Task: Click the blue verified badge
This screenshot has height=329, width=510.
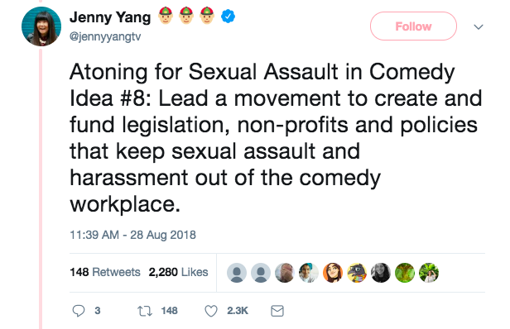Action: pos(228,17)
